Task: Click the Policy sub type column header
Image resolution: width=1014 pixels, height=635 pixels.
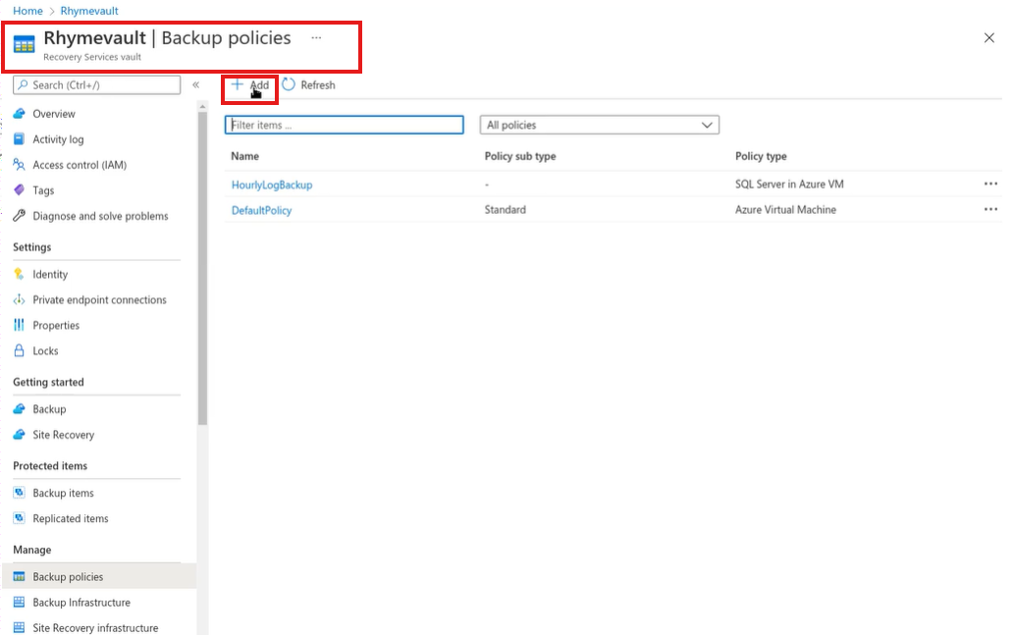Action: [x=520, y=156]
